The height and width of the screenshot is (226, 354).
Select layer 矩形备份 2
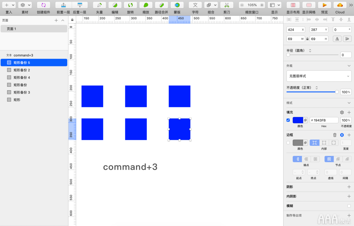[x=34, y=70]
